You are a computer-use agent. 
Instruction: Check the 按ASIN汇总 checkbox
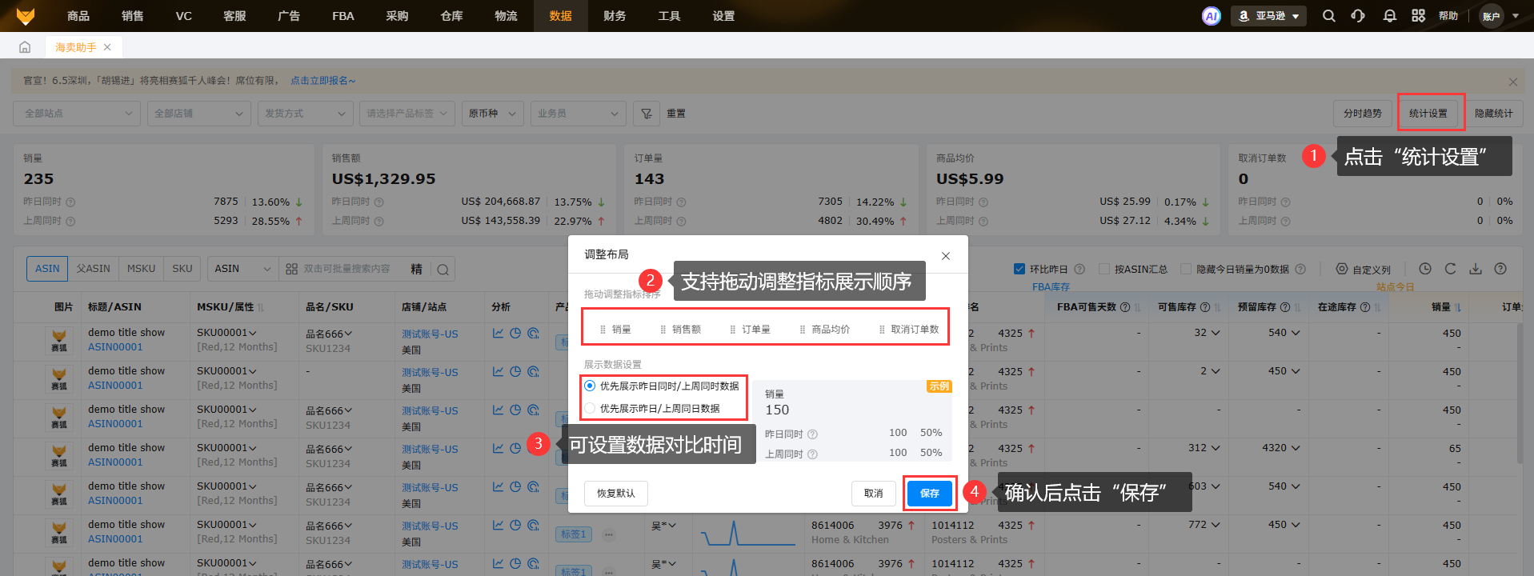click(1104, 269)
